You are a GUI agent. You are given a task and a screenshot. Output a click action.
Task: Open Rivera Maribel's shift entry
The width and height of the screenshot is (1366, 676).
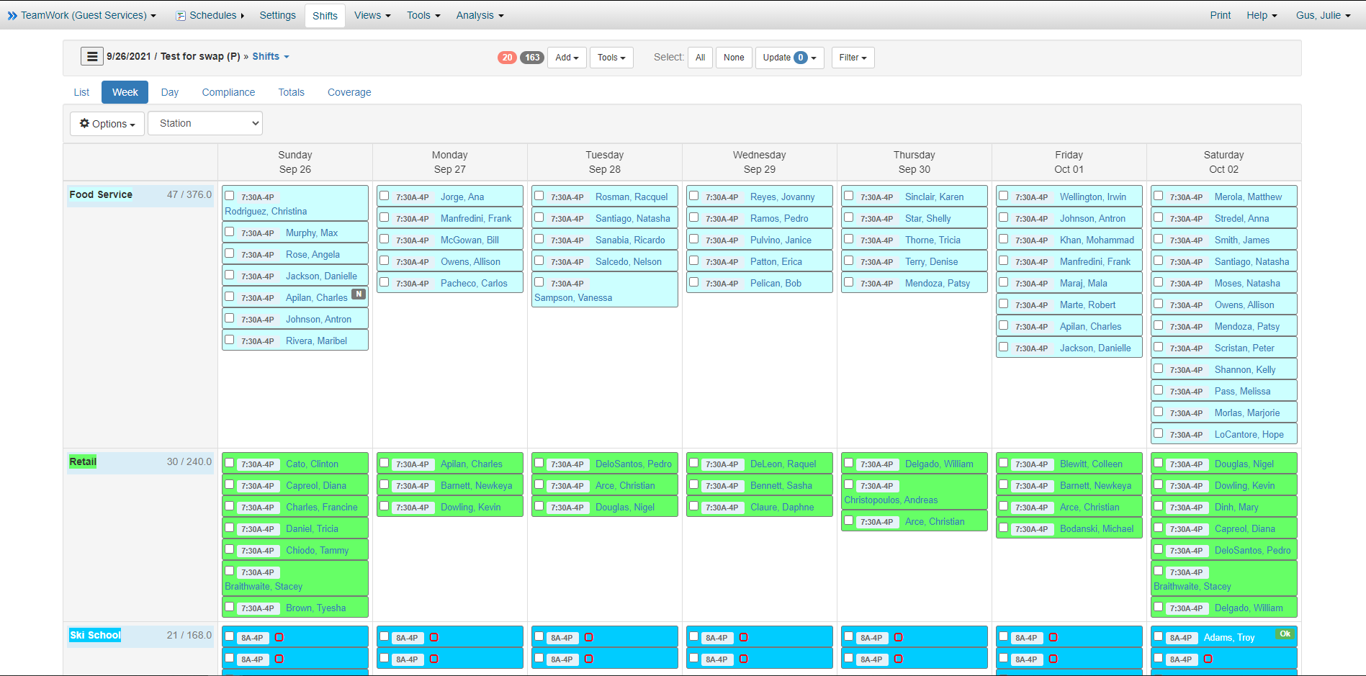[x=315, y=341]
